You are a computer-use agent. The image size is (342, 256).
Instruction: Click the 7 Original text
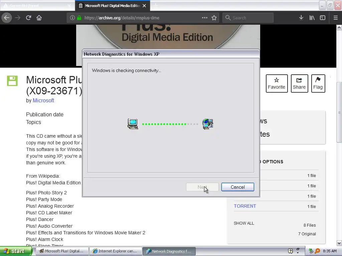[307, 234]
